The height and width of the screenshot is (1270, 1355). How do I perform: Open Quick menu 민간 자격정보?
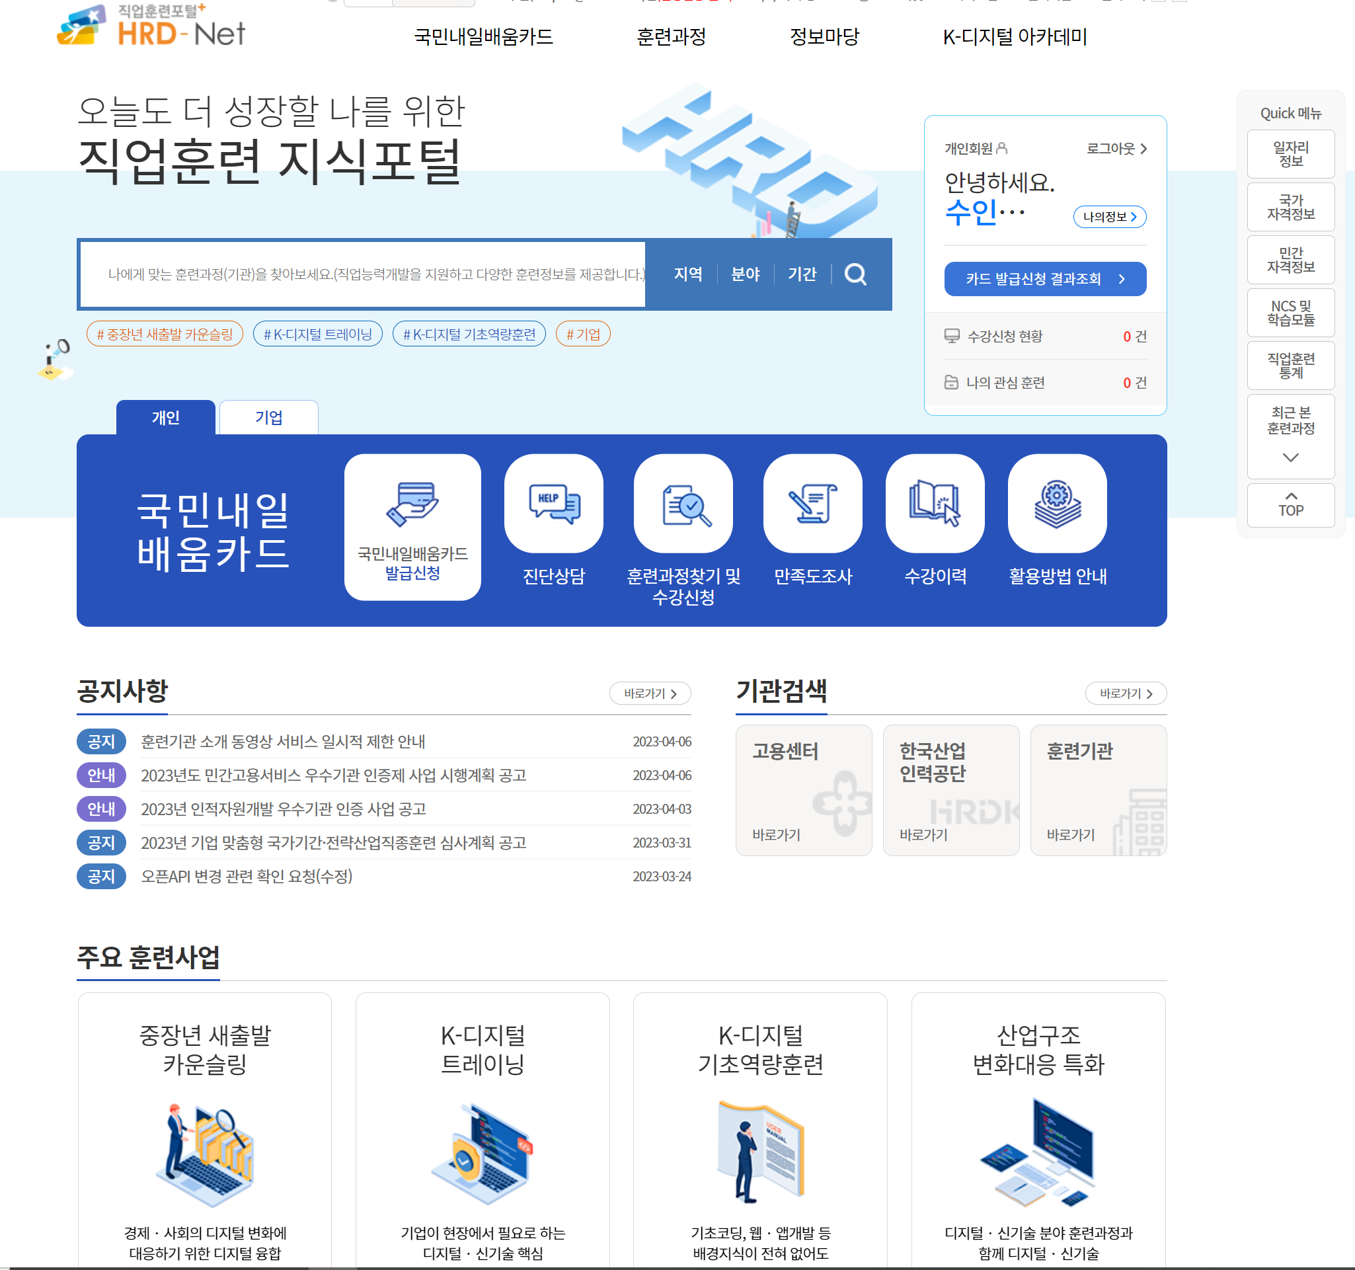[1290, 260]
